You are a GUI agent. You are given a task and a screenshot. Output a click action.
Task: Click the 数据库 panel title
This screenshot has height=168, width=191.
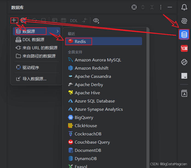(x=17, y=7)
